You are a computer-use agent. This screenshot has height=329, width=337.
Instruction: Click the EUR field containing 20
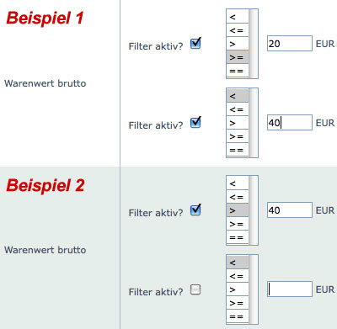290,44
